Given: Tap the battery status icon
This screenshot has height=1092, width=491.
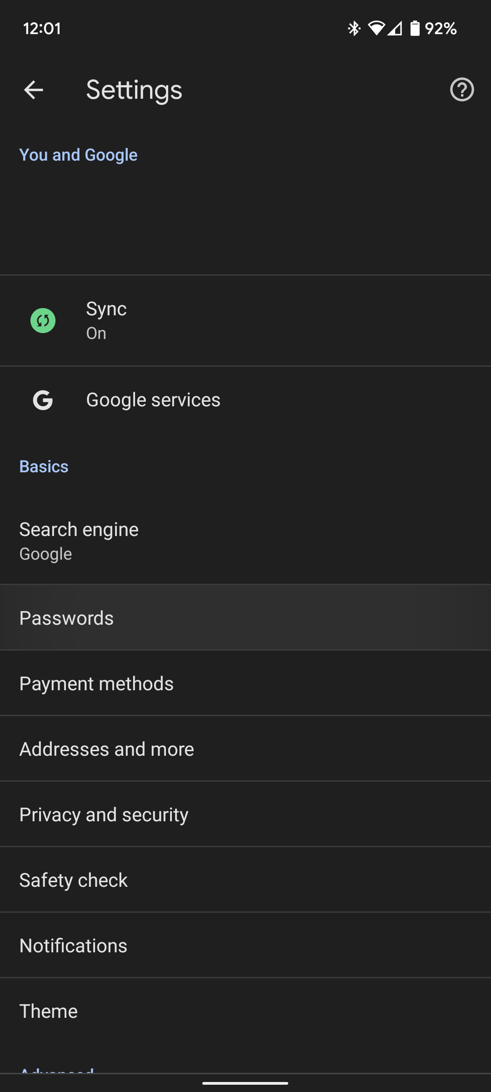Looking at the screenshot, I should coord(415,29).
